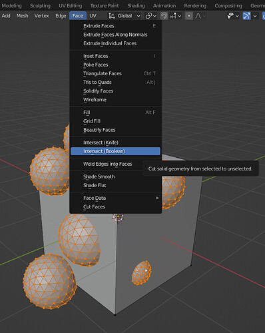Apply Shade Flat from menu
This screenshot has height=333, width=265.
115,185
